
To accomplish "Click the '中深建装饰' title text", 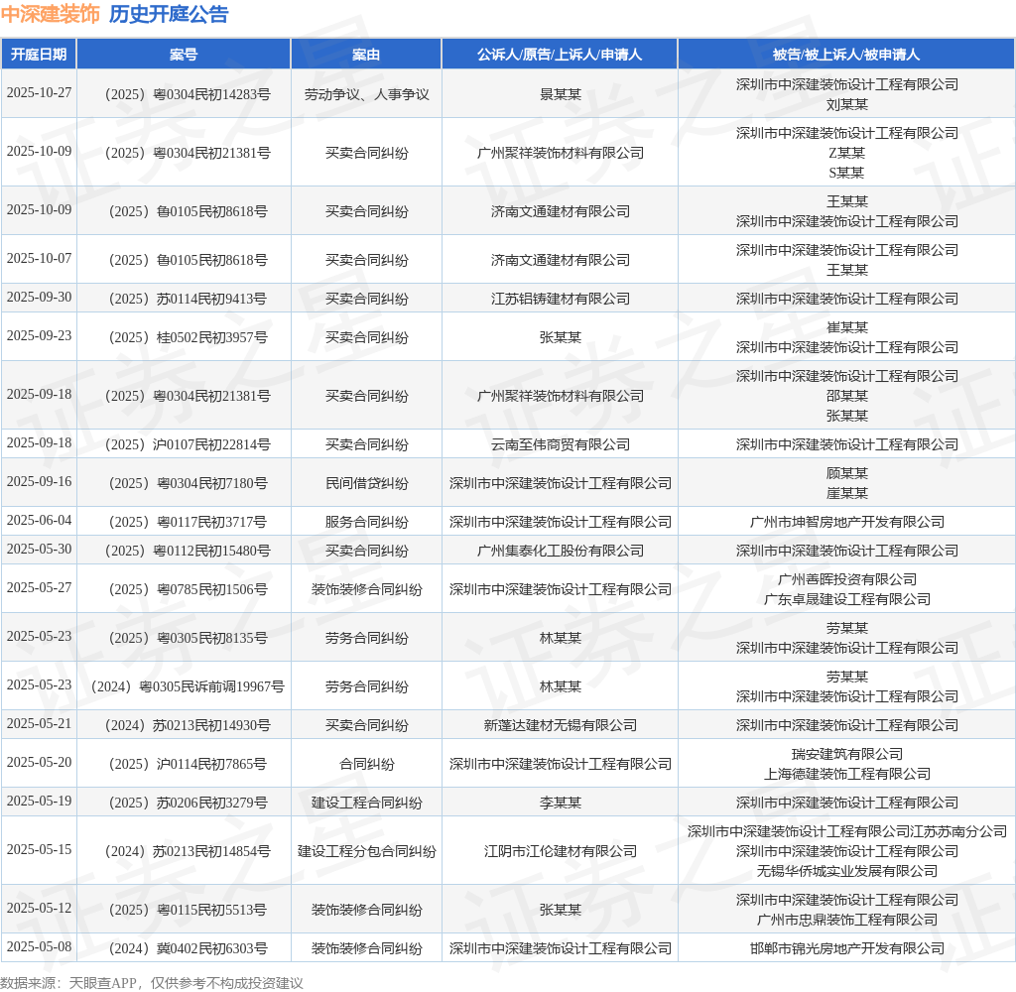I will [51, 14].
